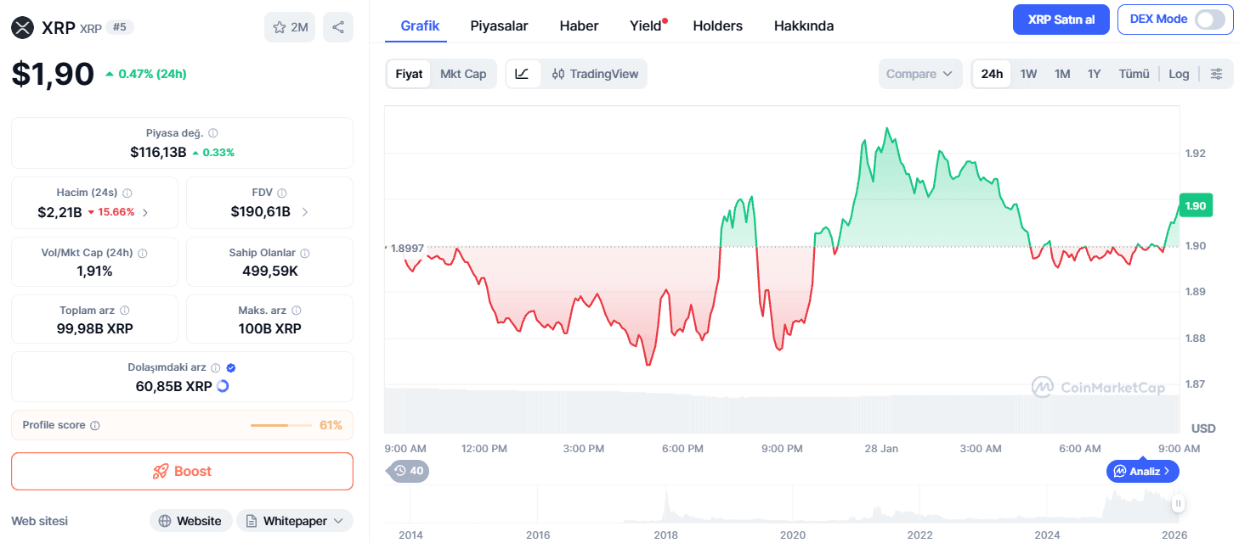1239x543 pixels.
Task: Expand Hacim (24s) volume details chevron
Action: (x=145, y=212)
